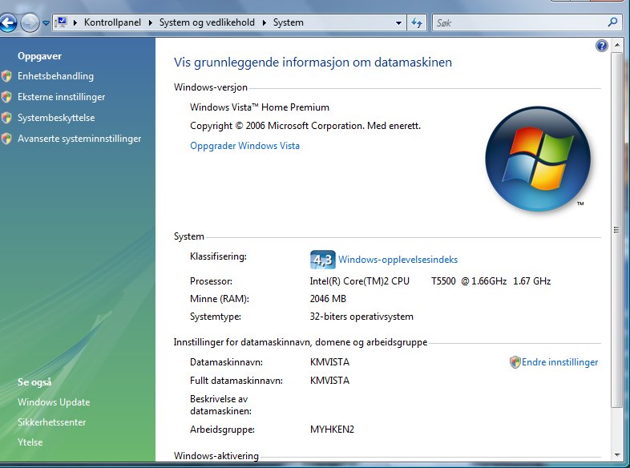The height and width of the screenshot is (468, 630).
Task: Select System breadcrumb item
Action: 288,22
